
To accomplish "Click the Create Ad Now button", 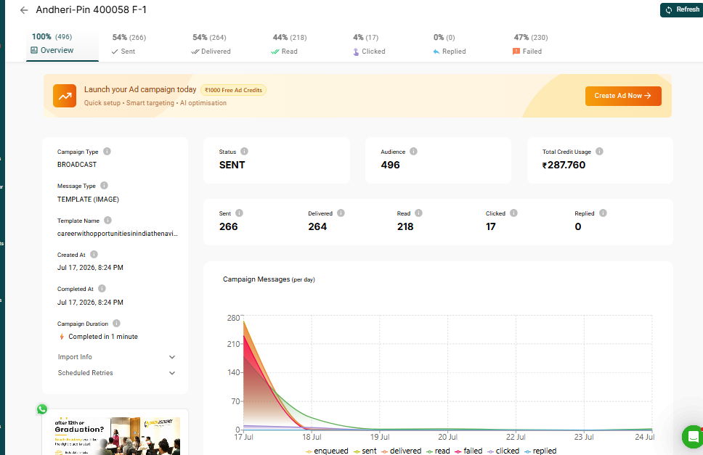I will point(623,96).
